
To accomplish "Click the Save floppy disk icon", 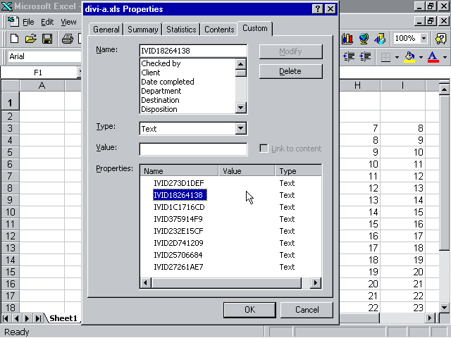I will 47,39.
